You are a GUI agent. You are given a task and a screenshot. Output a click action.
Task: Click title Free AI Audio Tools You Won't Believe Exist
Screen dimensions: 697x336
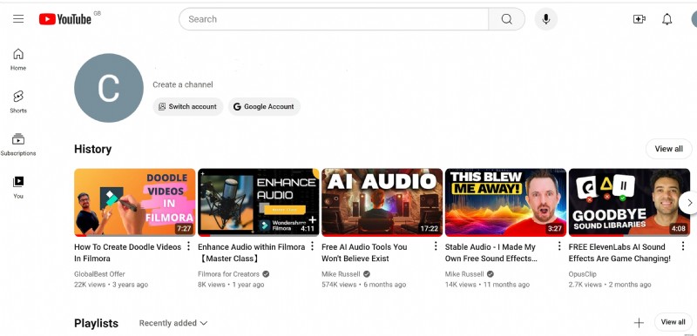tap(364, 252)
